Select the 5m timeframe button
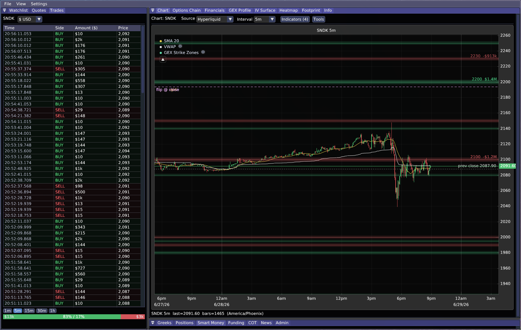This screenshot has height=330, width=521. tap(18, 311)
